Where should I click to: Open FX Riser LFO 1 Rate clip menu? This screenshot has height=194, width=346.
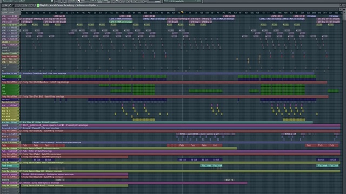click(22, 183)
